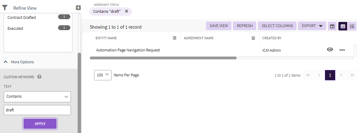Screen dimensions: 357x133
Task: Select the Contract Drafted filter
Action: [22, 18]
